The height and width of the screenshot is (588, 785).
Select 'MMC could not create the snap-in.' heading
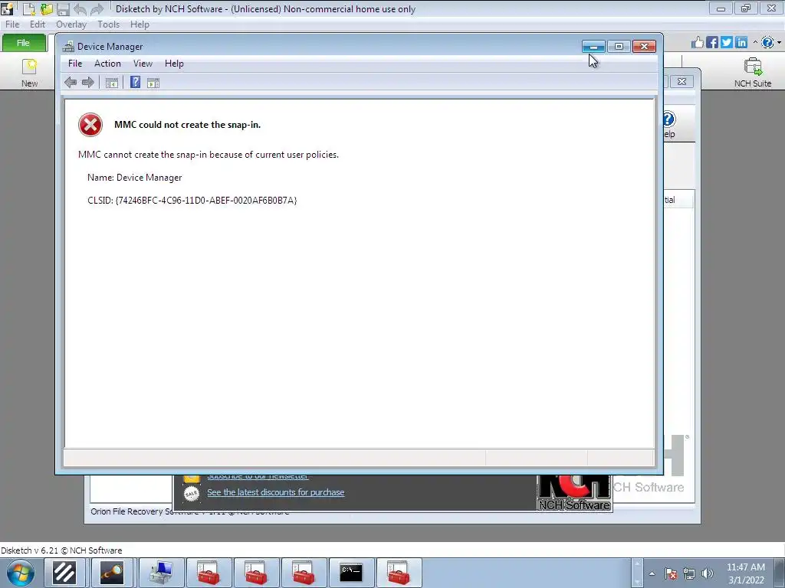187,125
